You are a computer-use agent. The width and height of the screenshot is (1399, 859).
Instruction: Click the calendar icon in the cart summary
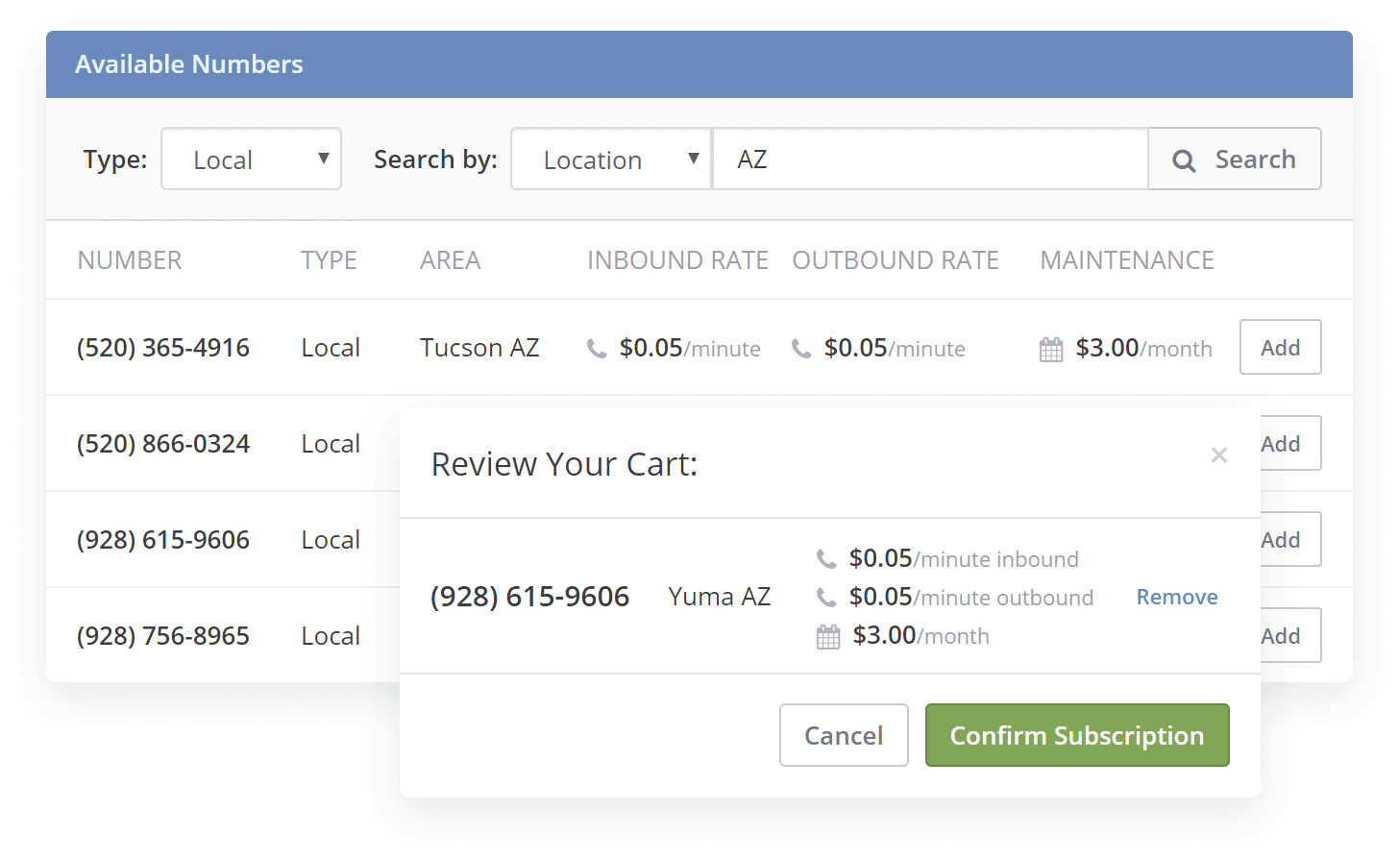[x=826, y=635]
